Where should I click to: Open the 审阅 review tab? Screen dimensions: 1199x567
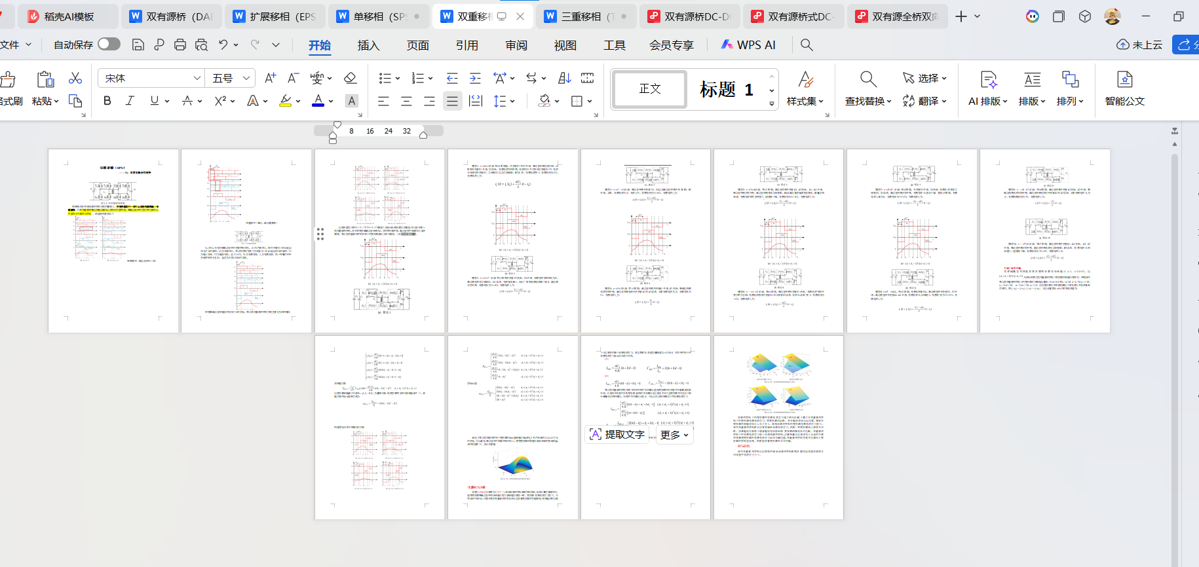coord(516,45)
